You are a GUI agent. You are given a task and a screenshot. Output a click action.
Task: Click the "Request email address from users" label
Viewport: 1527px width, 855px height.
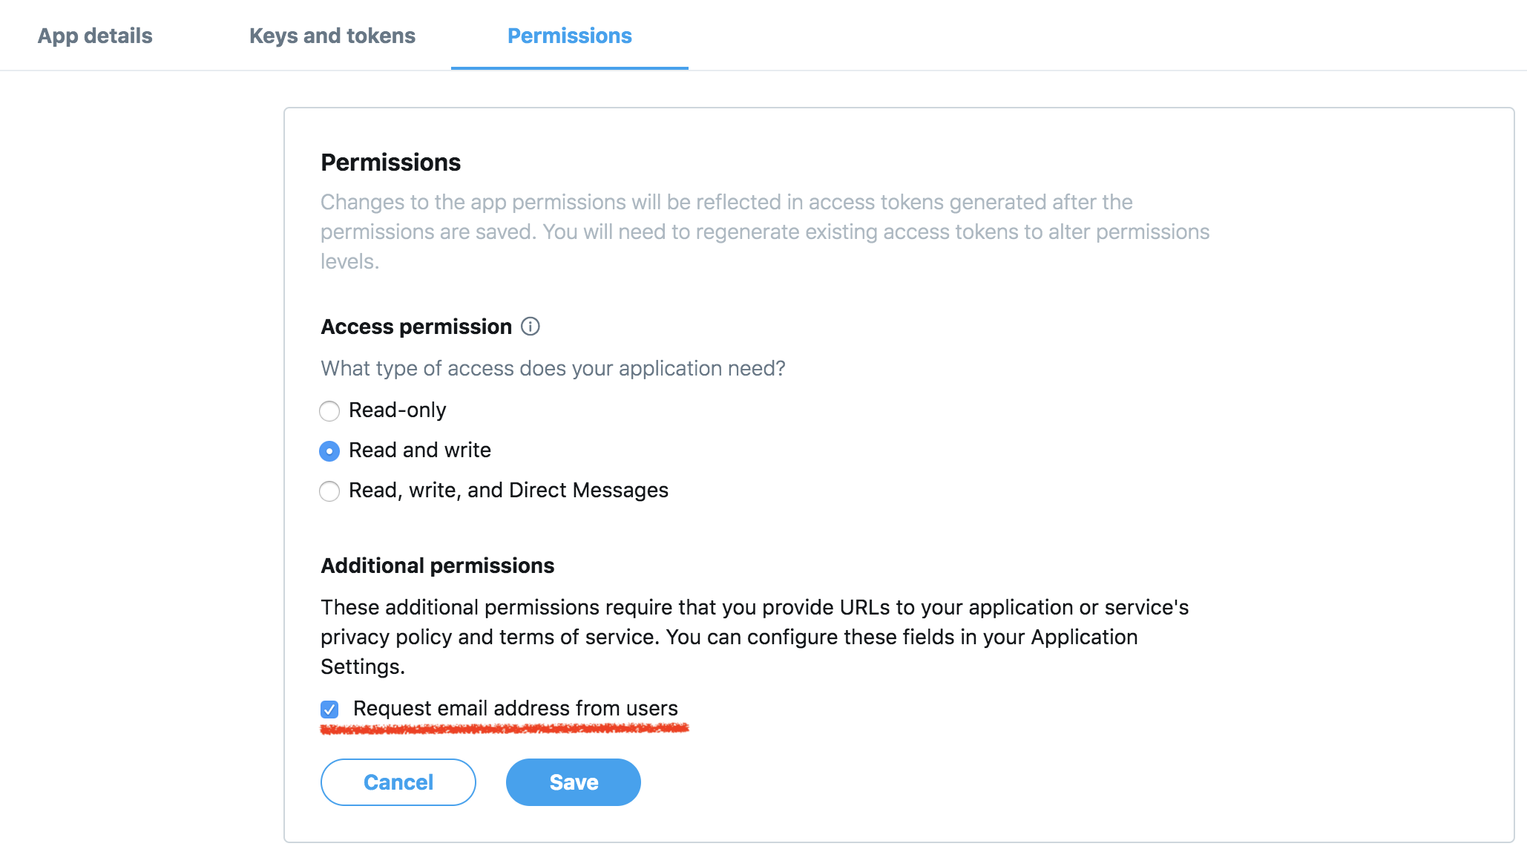tap(516, 708)
